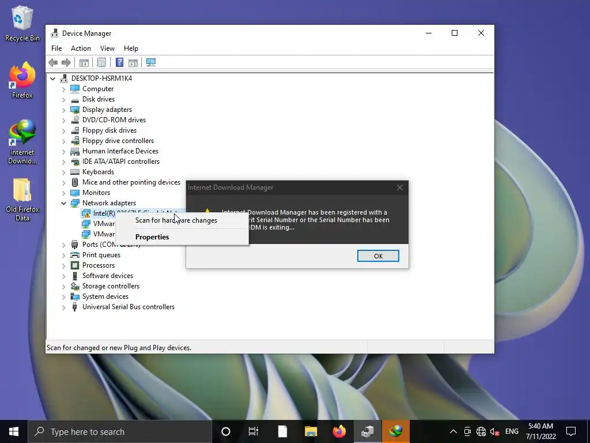Click the Intel(R) adapter warning icon

click(86, 213)
